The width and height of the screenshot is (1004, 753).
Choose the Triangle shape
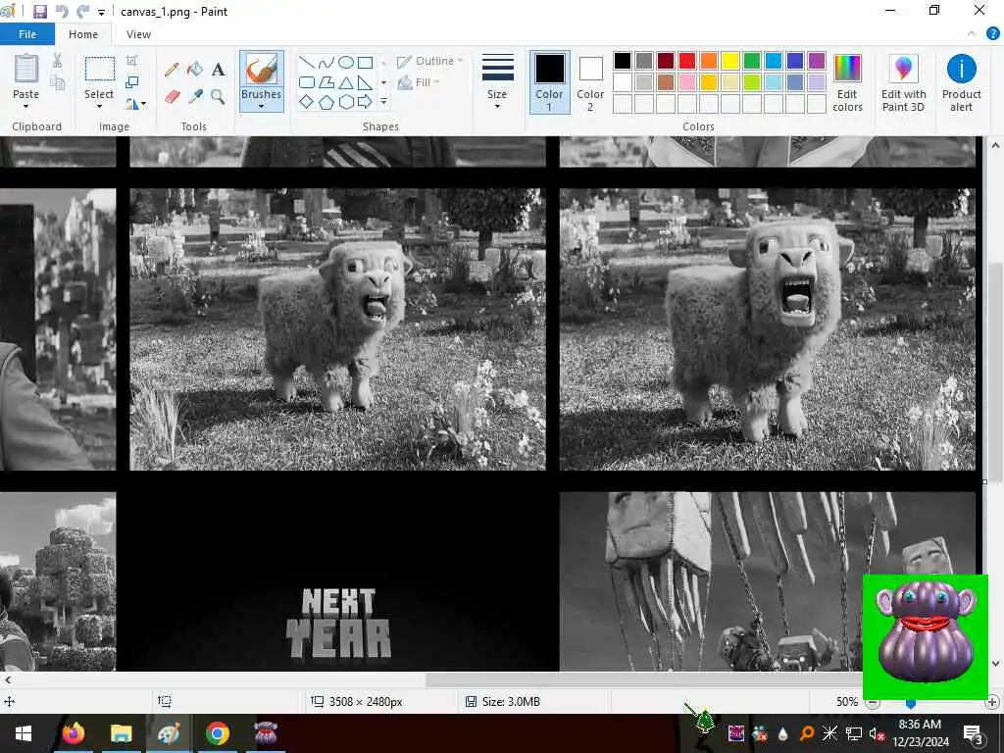tap(346, 82)
